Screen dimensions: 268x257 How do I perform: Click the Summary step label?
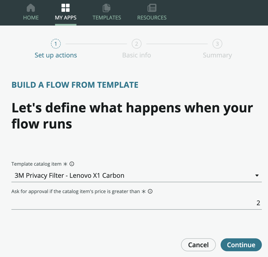[x=217, y=55]
